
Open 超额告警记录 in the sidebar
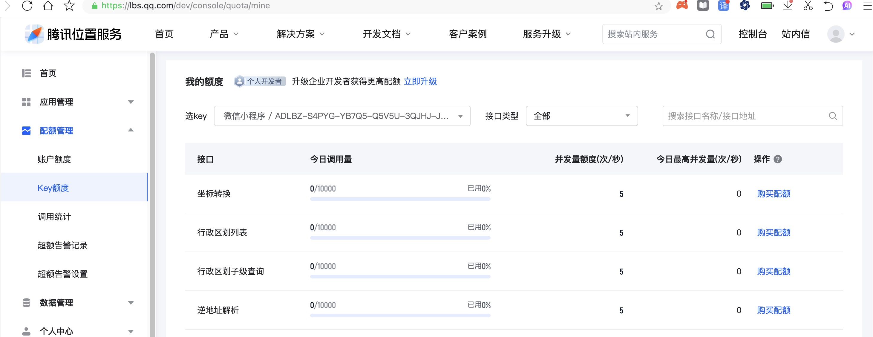(x=63, y=245)
